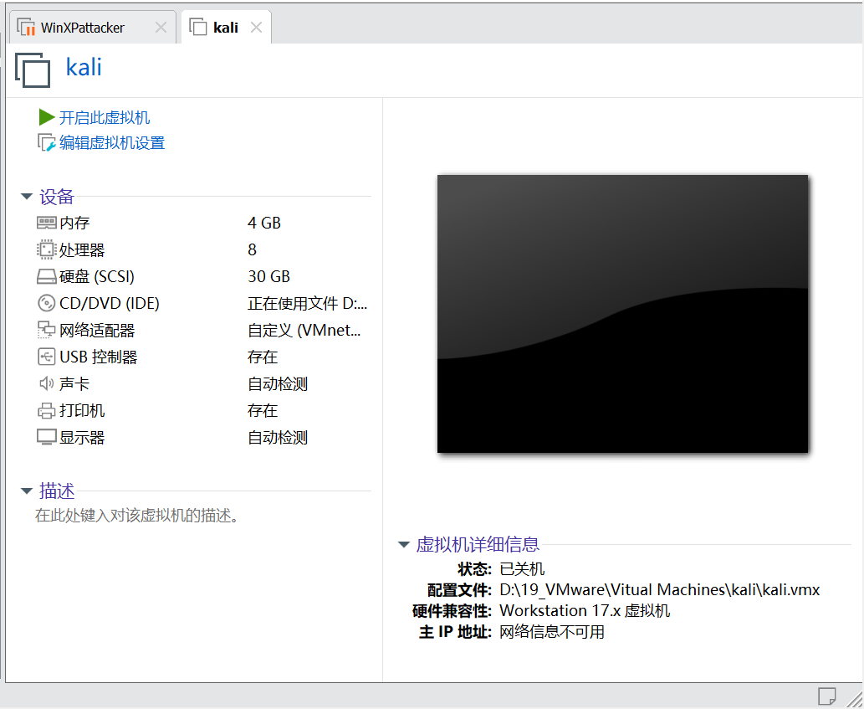
Task: Click the 已关机 status value
Action: coord(522,568)
